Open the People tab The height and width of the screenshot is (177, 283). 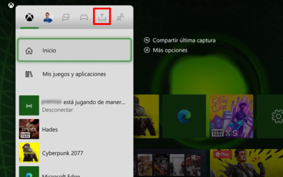pyautogui.click(x=120, y=17)
